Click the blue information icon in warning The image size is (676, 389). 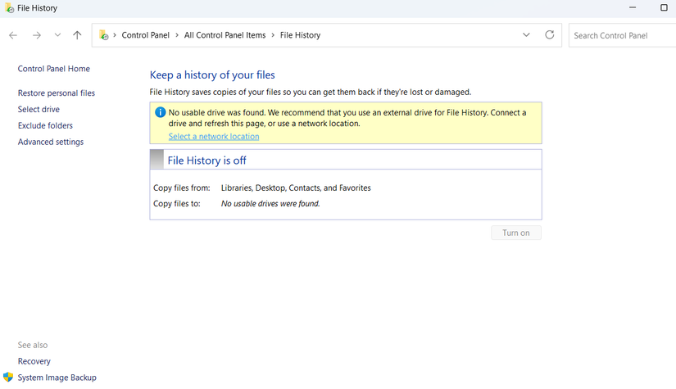pyautogui.click(x=161, y=113)
